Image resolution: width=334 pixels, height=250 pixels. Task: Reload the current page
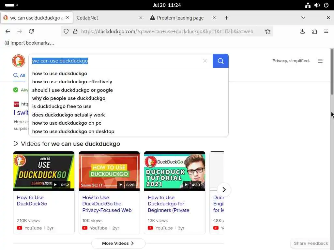31,31
